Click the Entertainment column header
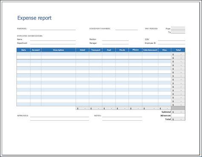 (150, 50)
